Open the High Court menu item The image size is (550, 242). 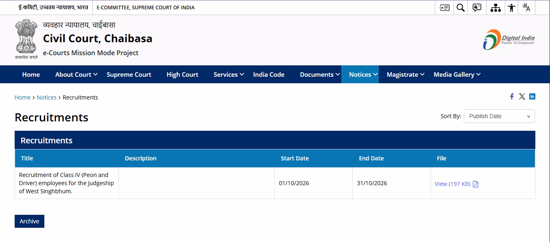[x=182, y=74]
